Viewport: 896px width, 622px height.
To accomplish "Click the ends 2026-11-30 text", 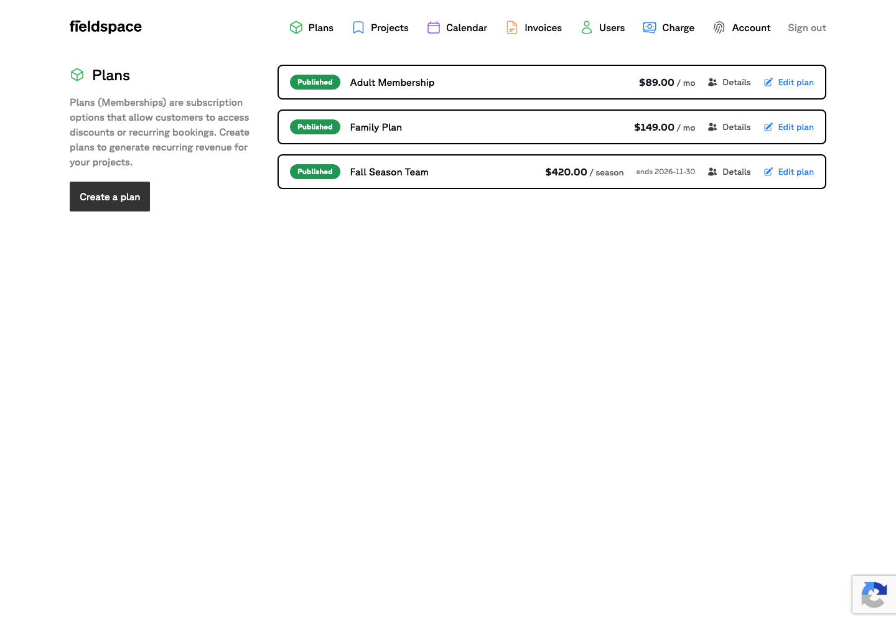I will click(666, 172).
